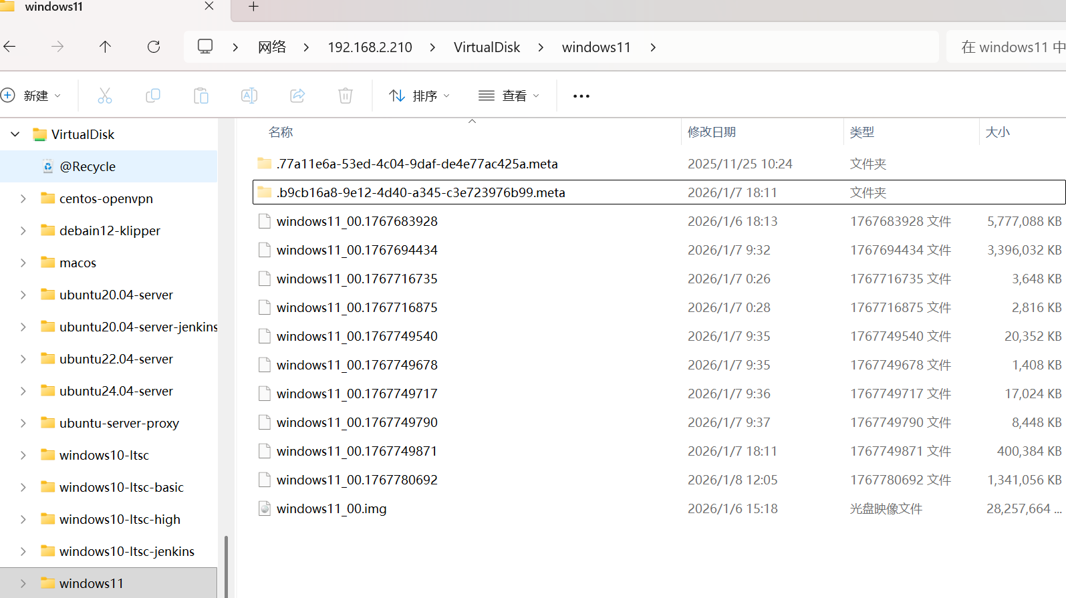The height and width of the screenshot is (598, 1066).
Task: Click the folder icon of .b9cb16a8 meta folder
Action: click(x=265, y=192)
